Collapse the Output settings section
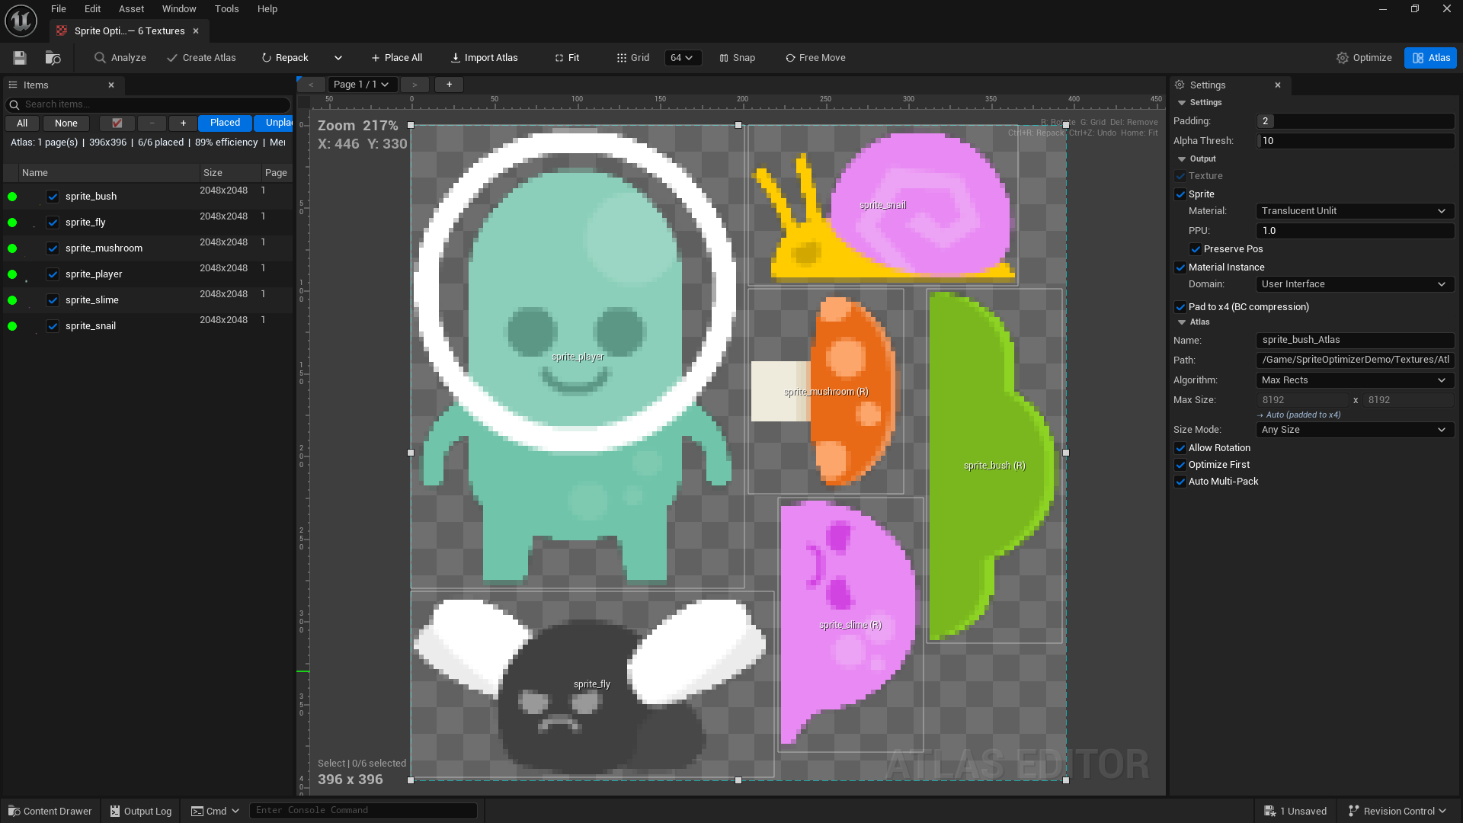Image resolution: width=1463 pixels, height=823 pixels. tap(1183, 159)
